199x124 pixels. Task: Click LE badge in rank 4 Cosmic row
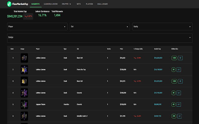[179, 93]
